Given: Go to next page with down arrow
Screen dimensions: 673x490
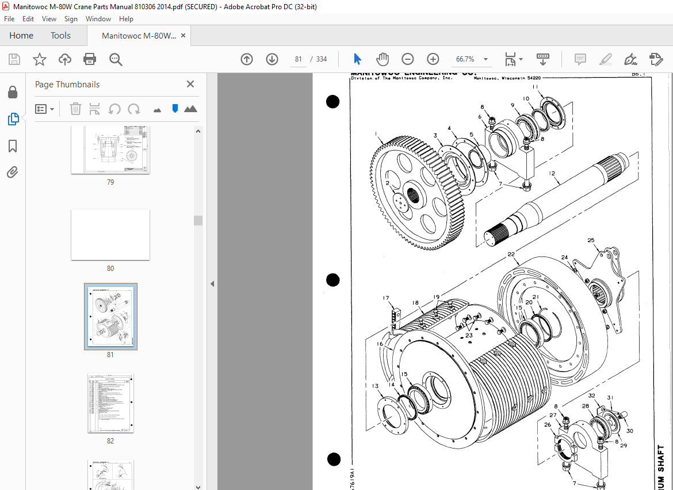Looking at the screenshot, I should [x=272, y=59].
